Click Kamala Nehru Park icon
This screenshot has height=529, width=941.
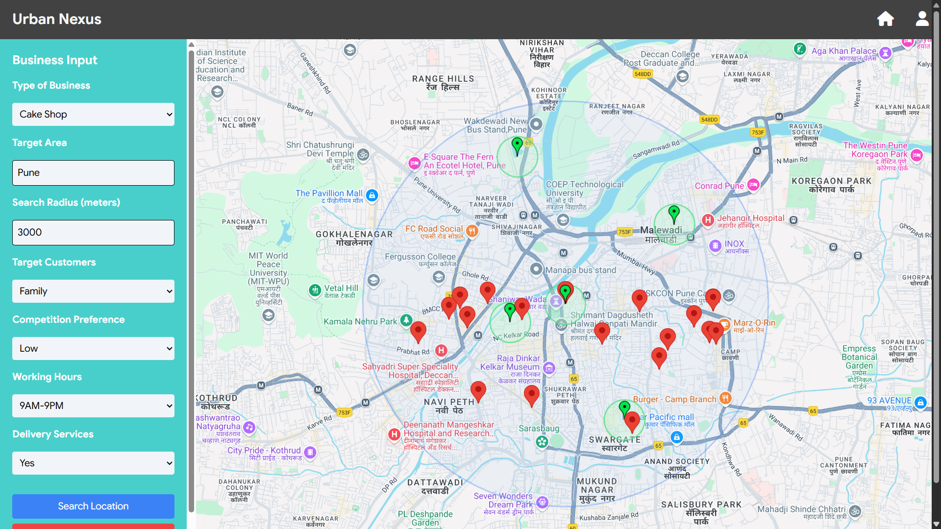406,320
